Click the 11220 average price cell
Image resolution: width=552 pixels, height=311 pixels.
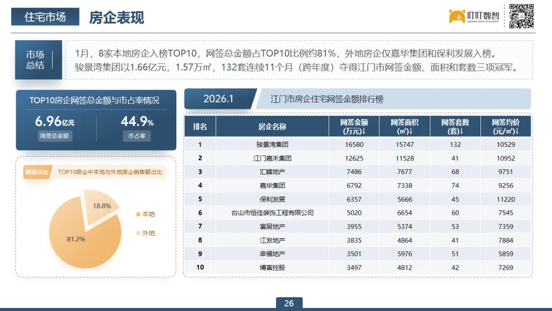pos(506,199)
